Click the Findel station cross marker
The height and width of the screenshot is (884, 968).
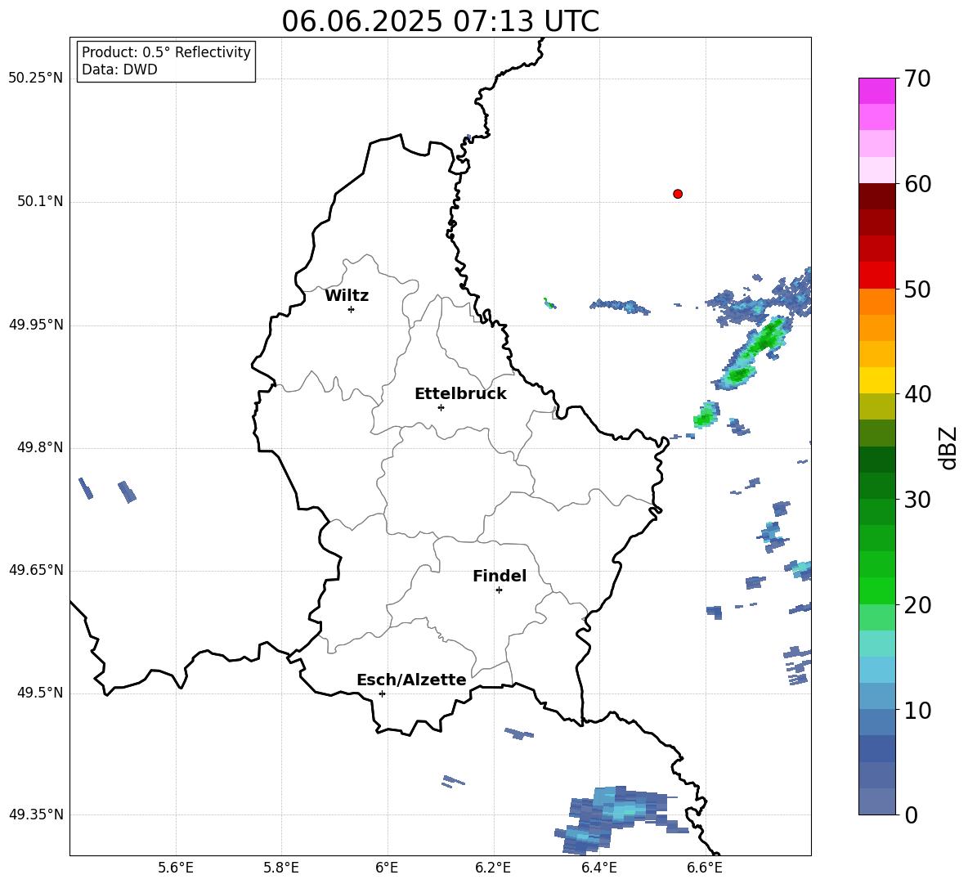point(499,590)
